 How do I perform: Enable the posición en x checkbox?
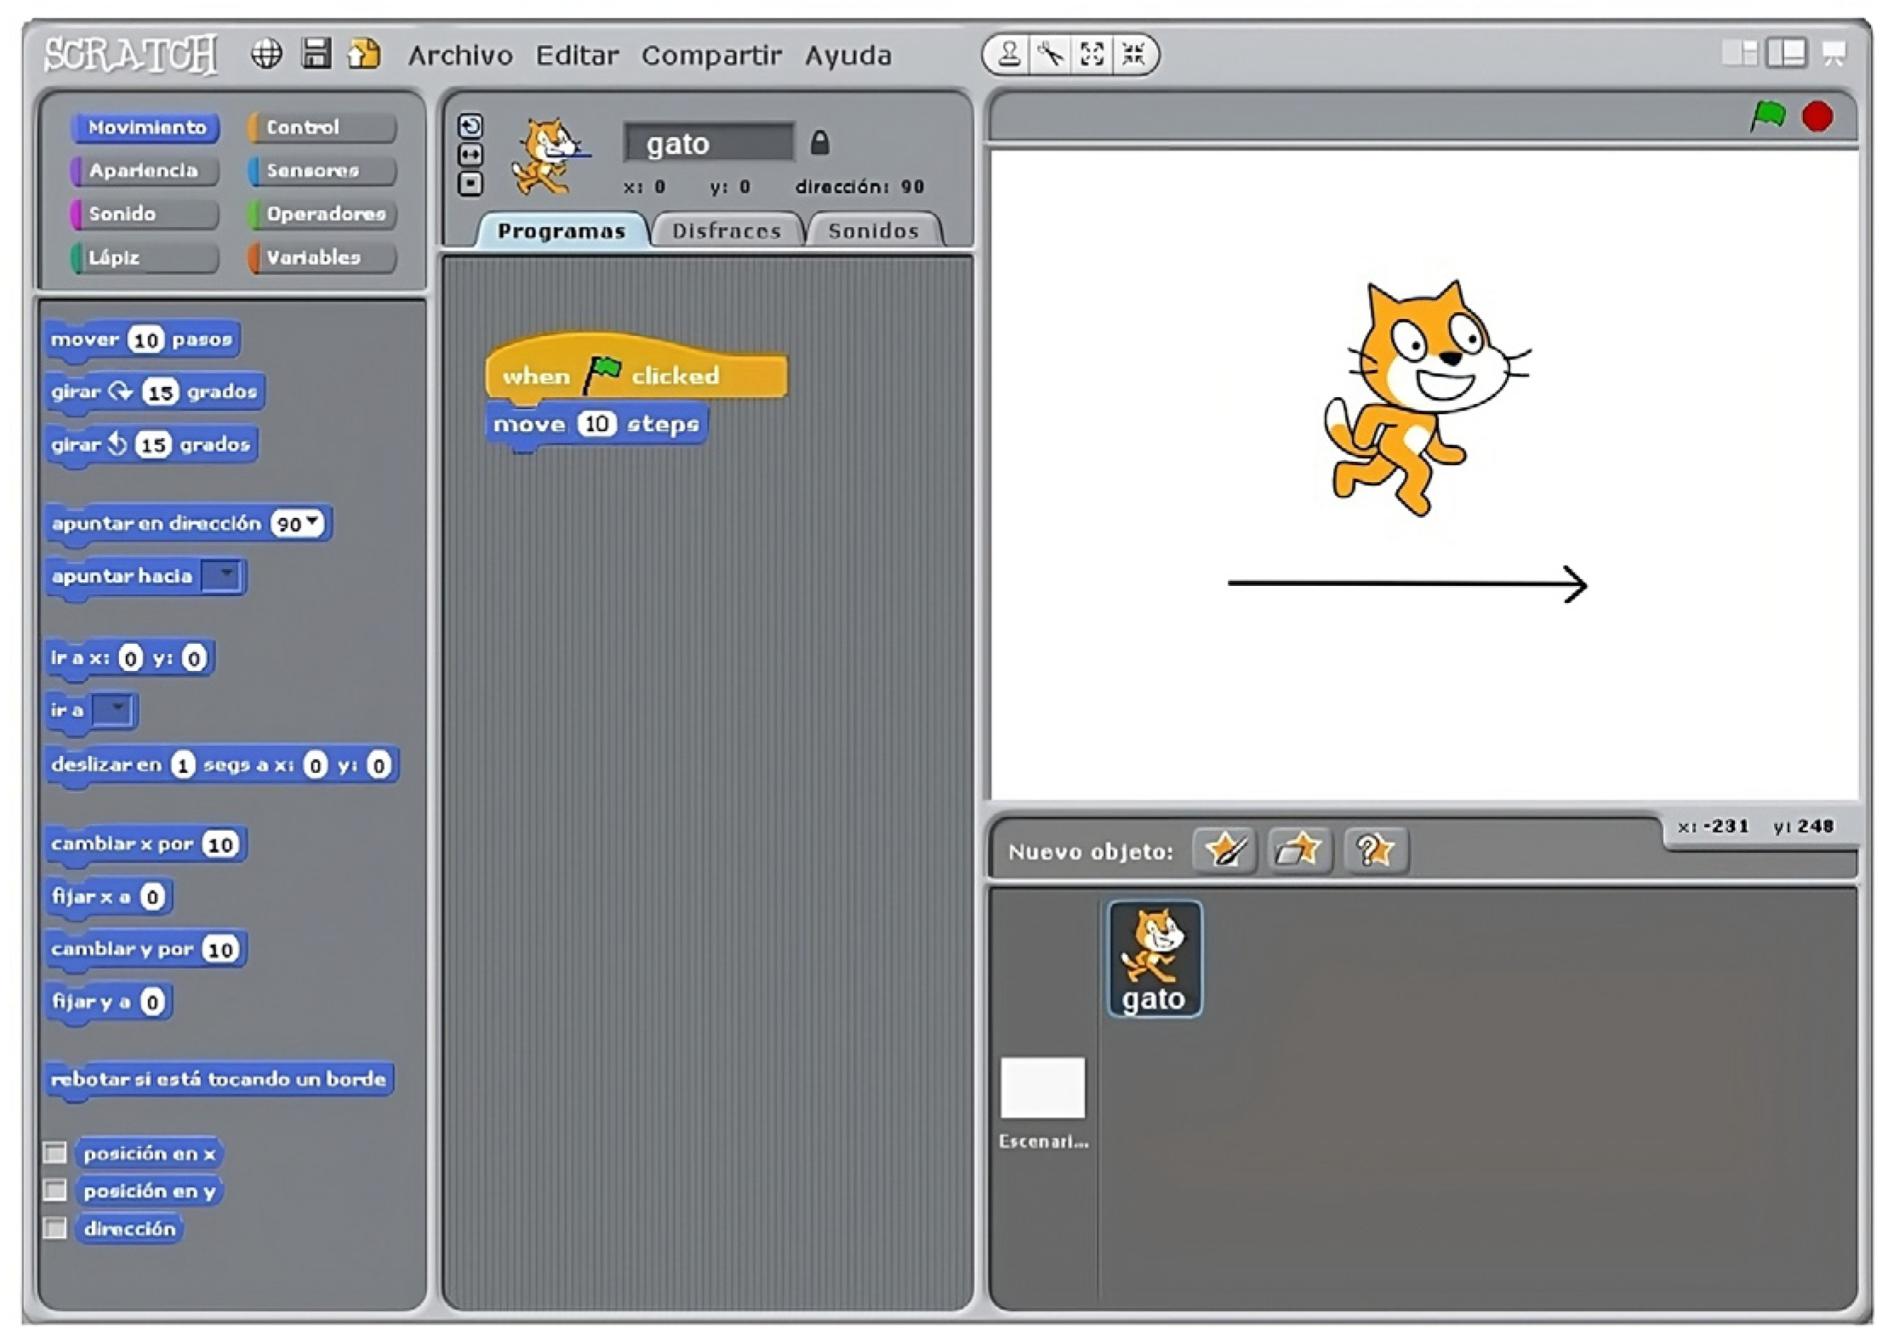[55, 1153]
